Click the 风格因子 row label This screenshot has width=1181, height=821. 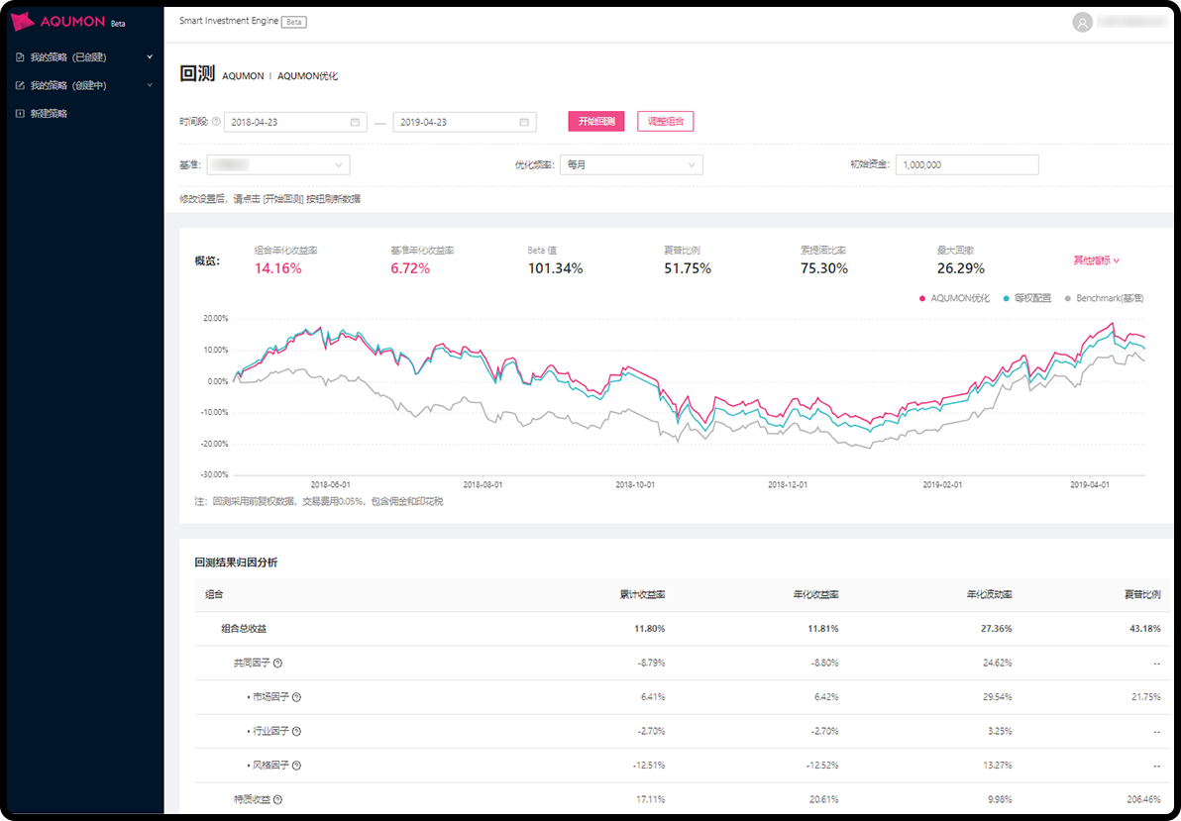tap(270, 766)
